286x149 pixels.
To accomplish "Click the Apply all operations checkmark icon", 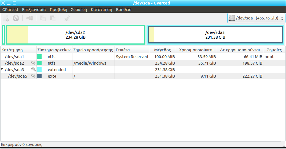I will pyautogui.click(x=67, y=18).
